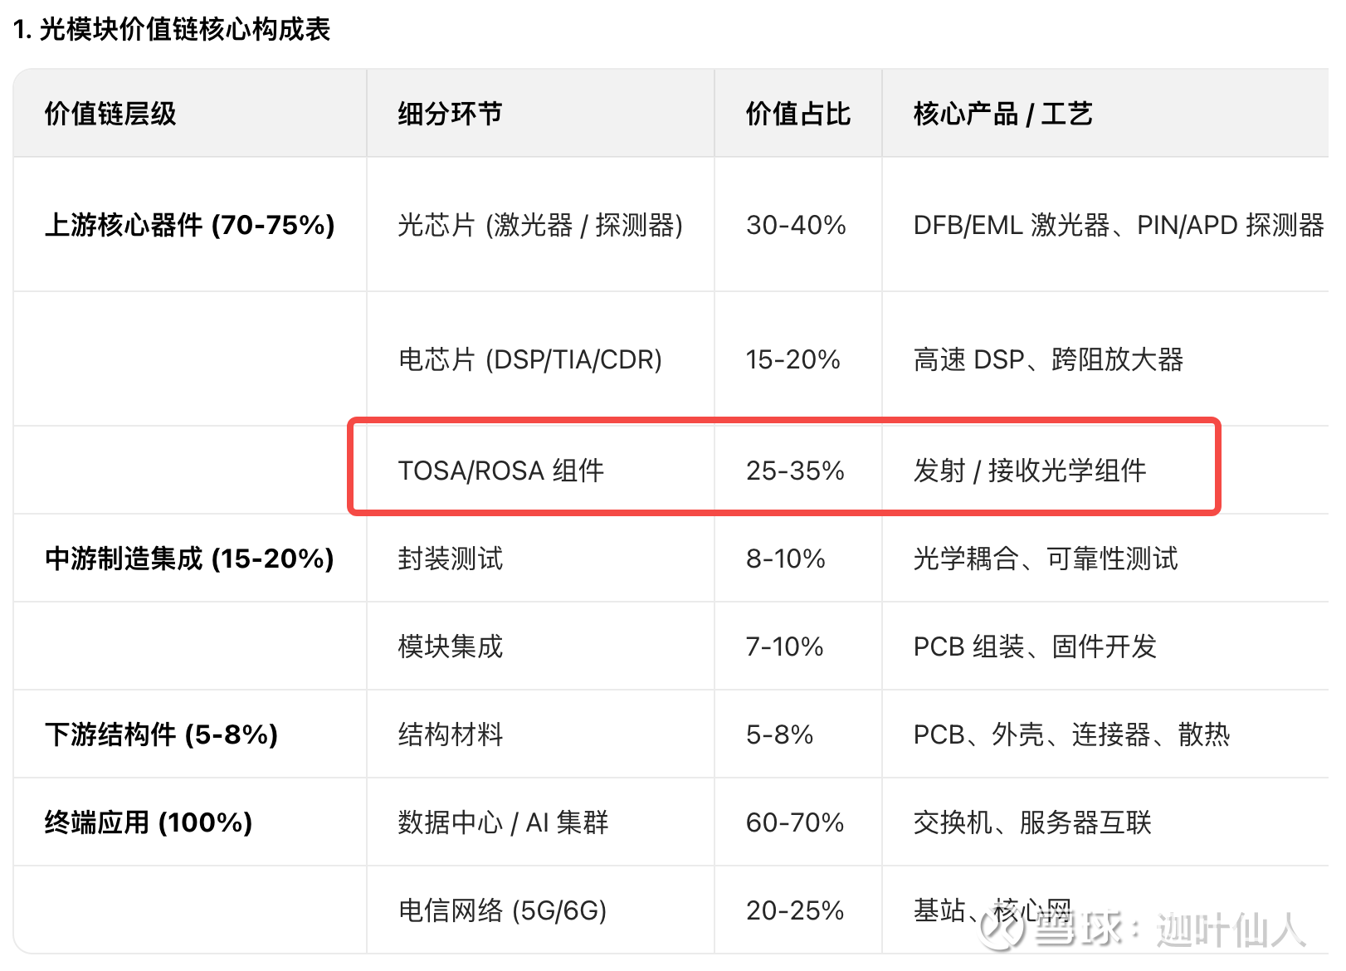Click the 数据中心 / AI 集群 cell

click(503, 822)
